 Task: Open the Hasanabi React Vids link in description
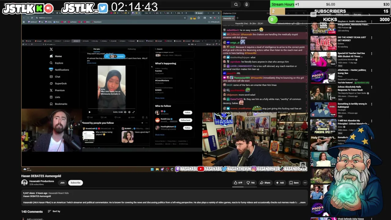[x=58, y=193]
